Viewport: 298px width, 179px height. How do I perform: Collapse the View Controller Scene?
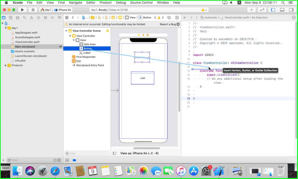[66, 31]
